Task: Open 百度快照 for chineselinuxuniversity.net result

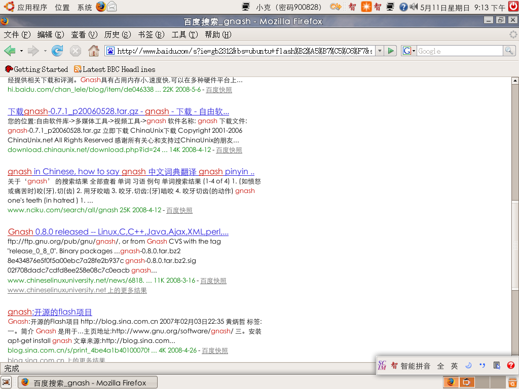Action: (213, 281)
